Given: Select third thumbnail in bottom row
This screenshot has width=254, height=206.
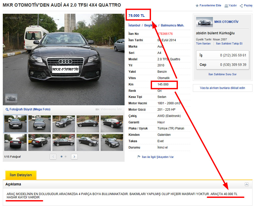Looking at the screenshot, I should (64, 142).
